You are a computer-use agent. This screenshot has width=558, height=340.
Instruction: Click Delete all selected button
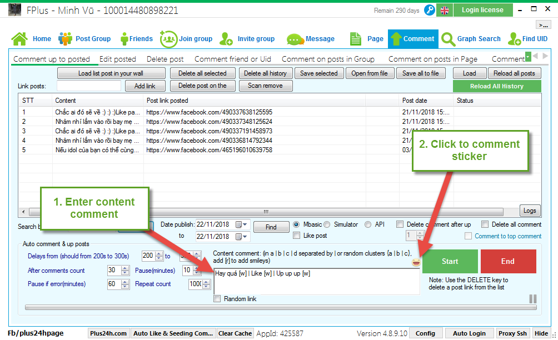(x=202, y=73)
